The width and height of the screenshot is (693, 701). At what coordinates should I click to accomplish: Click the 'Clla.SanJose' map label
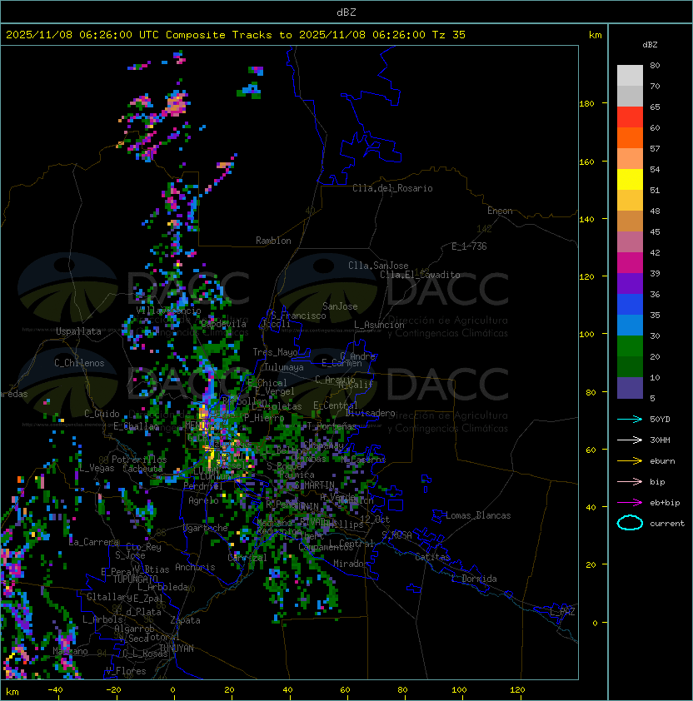[x=378, y=266]
